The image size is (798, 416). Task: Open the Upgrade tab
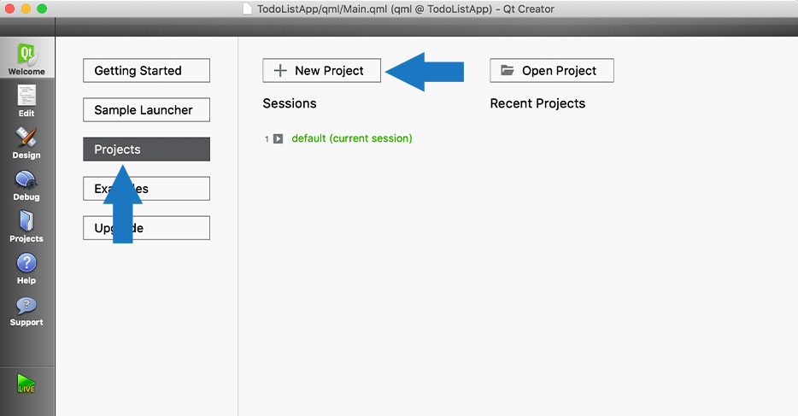147,228
